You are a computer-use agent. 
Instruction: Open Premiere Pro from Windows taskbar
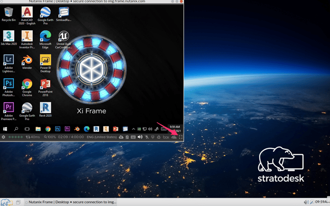click(x=67, y=129)
